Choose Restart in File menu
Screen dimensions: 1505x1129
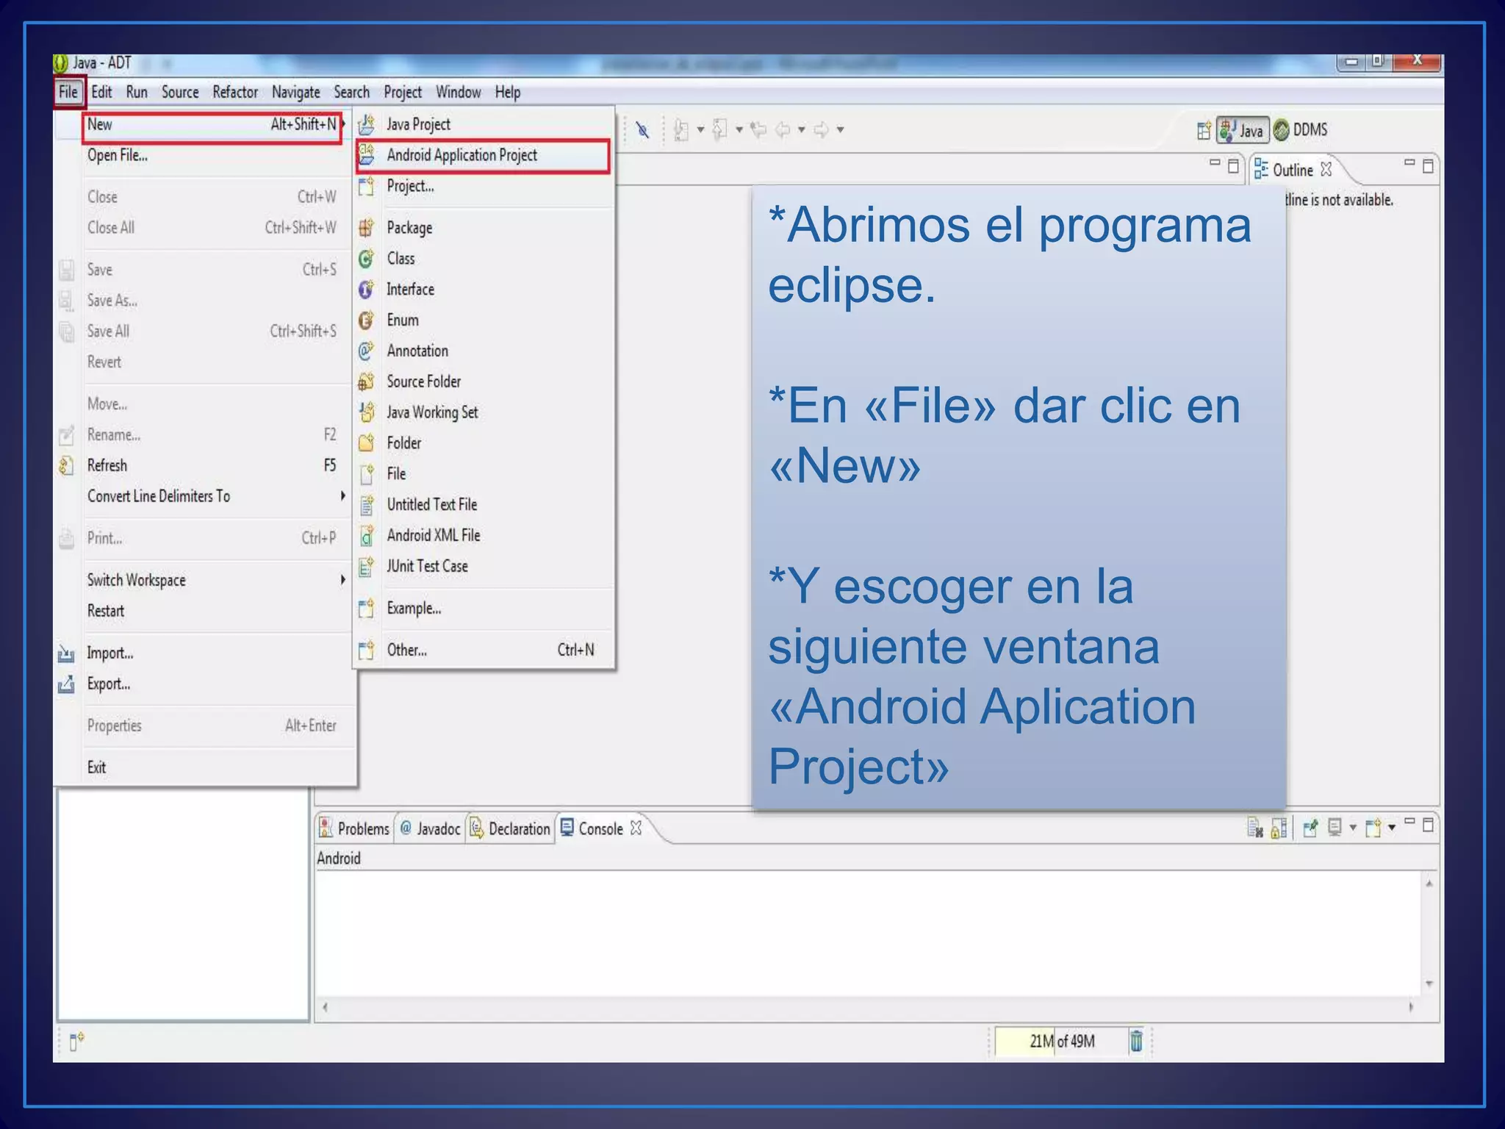click(x=106, y=611)
